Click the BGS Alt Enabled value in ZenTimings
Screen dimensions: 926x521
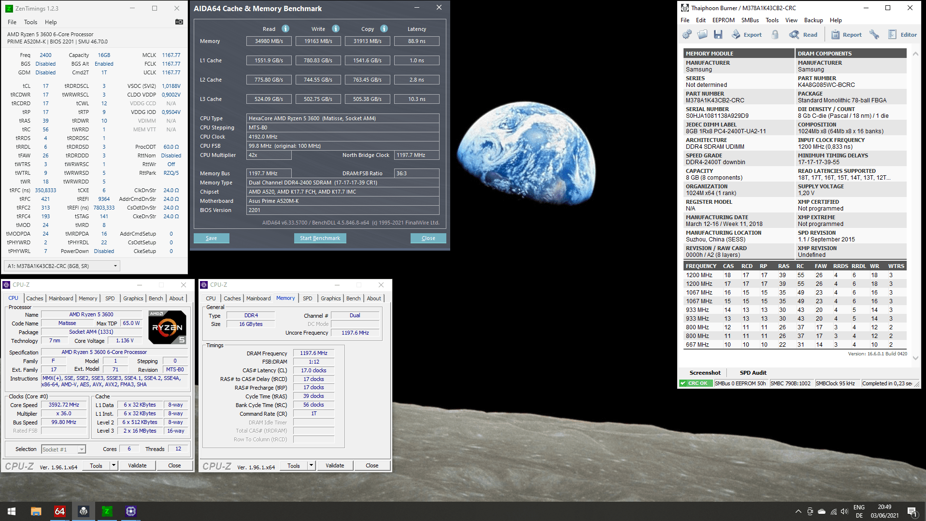[x=104, y=64]
